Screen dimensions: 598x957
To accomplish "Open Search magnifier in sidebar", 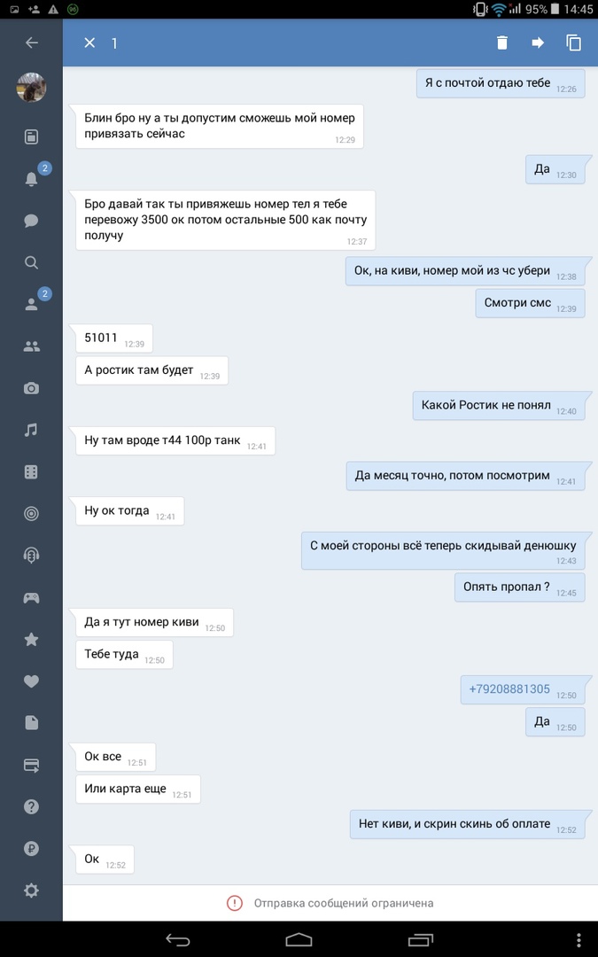I will click(31, 262).
